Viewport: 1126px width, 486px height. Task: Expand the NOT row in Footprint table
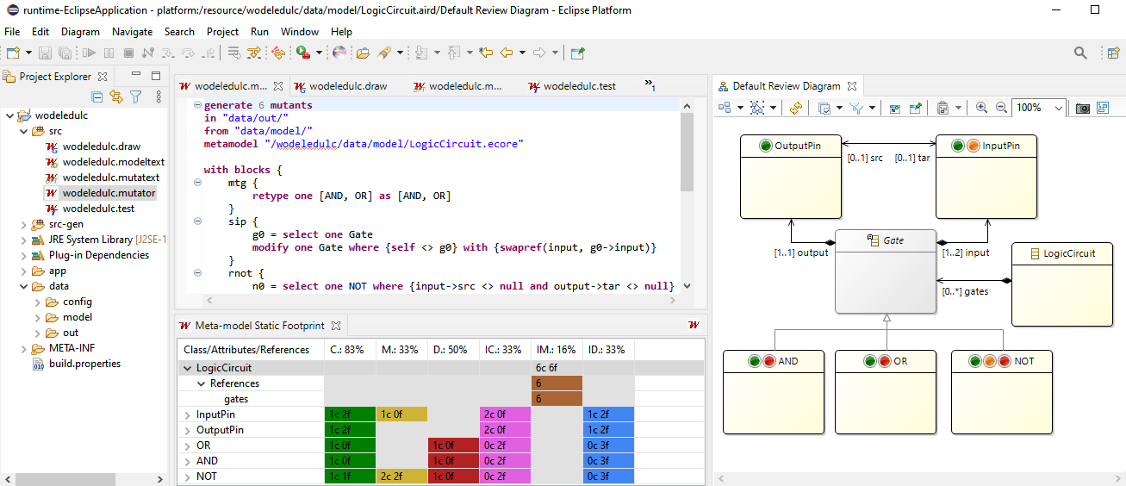pyautogui.click(x=188, y=477)
